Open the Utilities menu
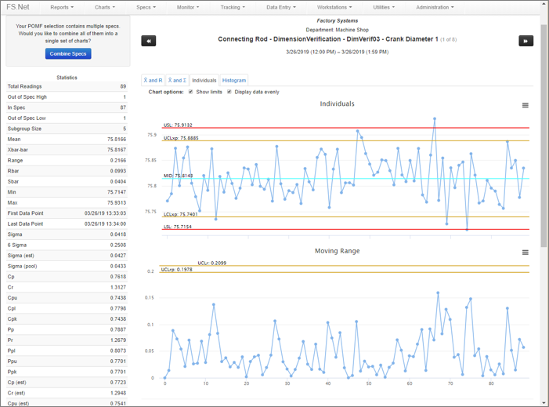Screen dimensions: 549x407 point(383,7)
